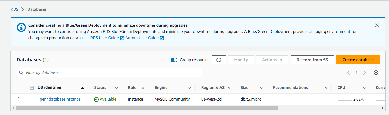Focus the Filter by databases field
Viewport: 389px width, 115px height.
(109, 73)
